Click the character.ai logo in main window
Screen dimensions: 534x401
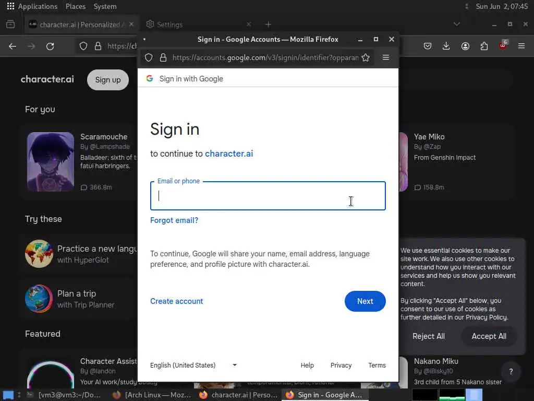(x=47, y=79)
